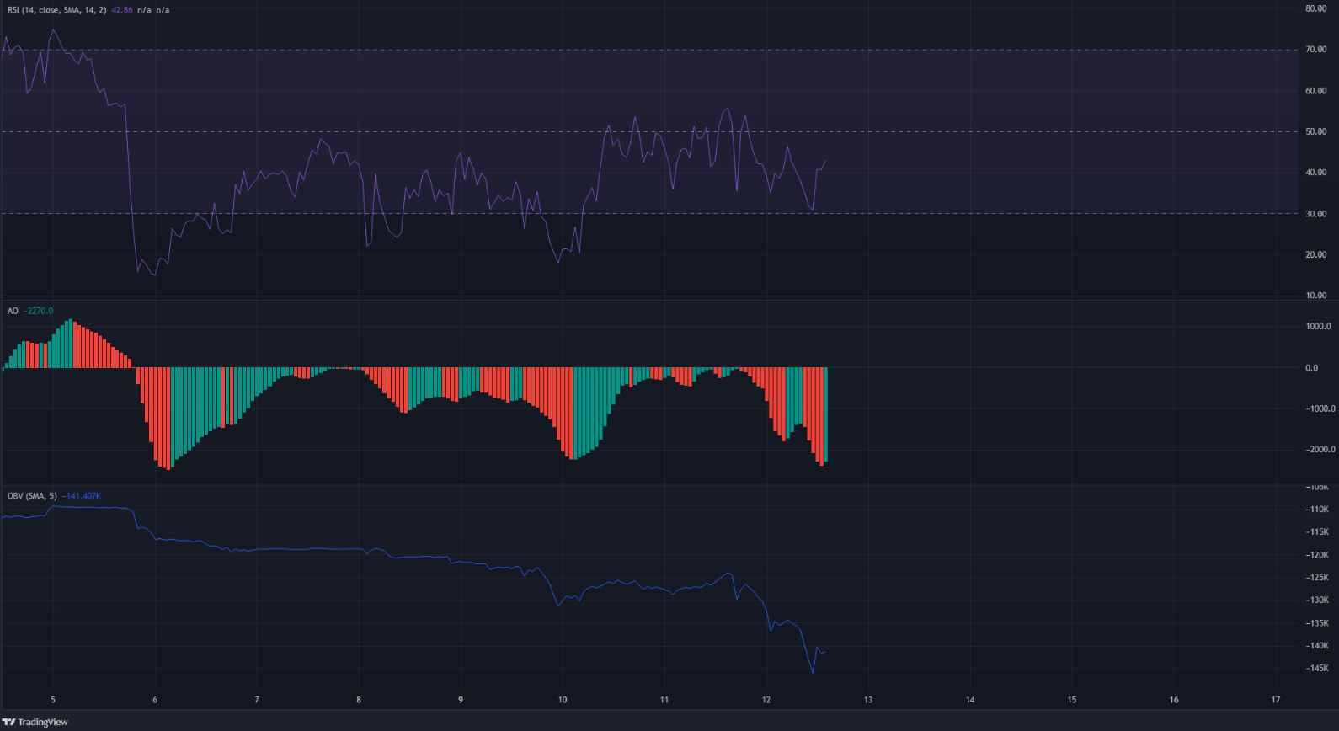This screenshot has width=1339, height=731.
Task: Click date 7 on the time axis
Action: click(x=257, y=700)
